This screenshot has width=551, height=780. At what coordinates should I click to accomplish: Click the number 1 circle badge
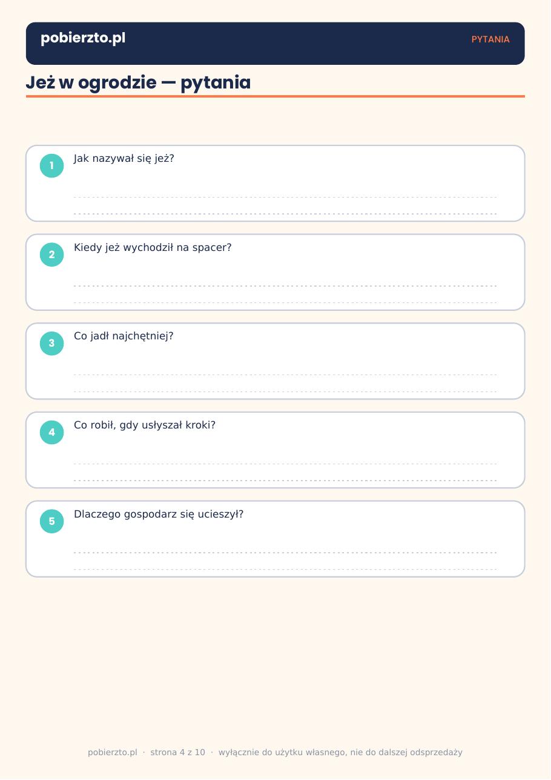click(51, 165)
